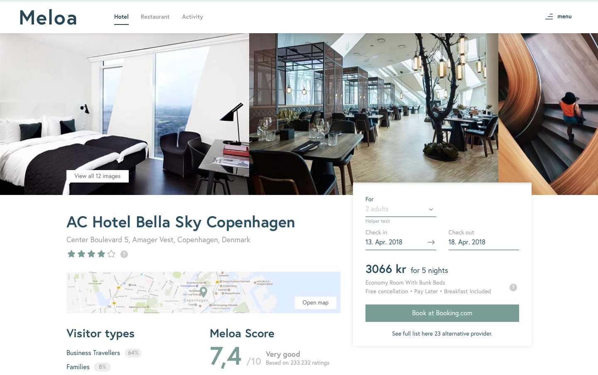Image resolution: width=598 pixels, height=375 pixels.
Task: Click View all 12 images button
Action: point(98,176)
